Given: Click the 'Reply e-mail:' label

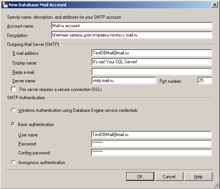Looking at the screenshot, I should pos(24,72).
